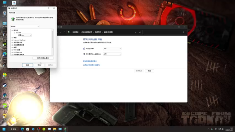235x132 pixels.
Task: Open the taskbar search box
Action: coord(13,129)
